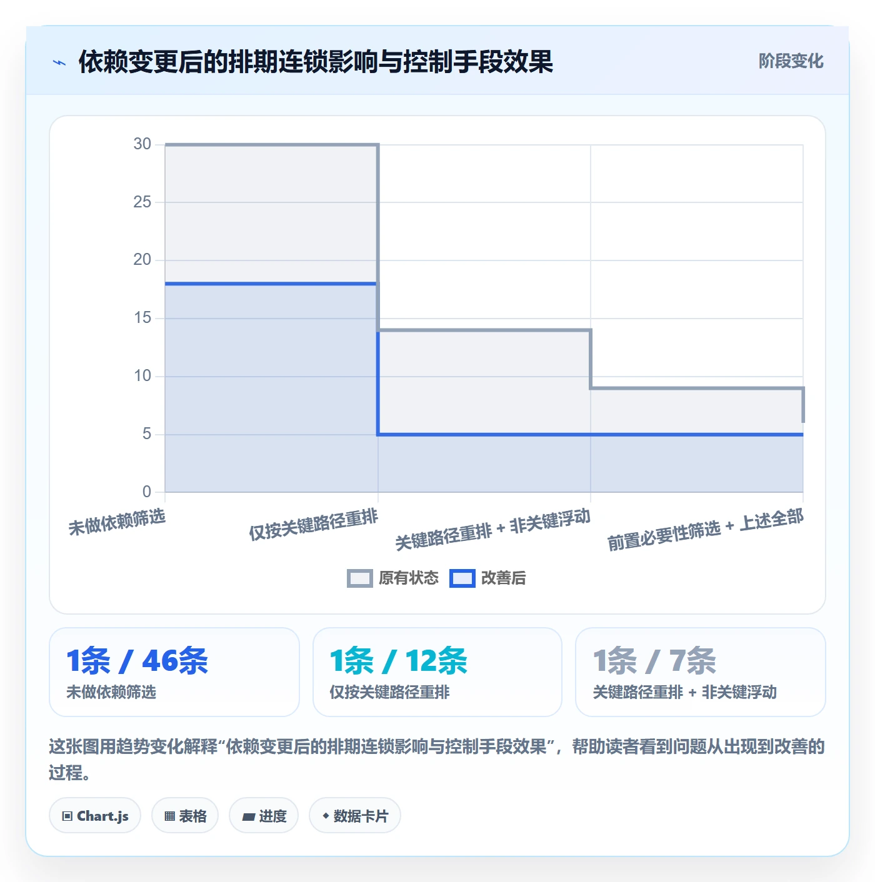Viewport: 875px width, 882px height.
Task: Select the 1条 / 12条 data card
Action: click(437, 672)
